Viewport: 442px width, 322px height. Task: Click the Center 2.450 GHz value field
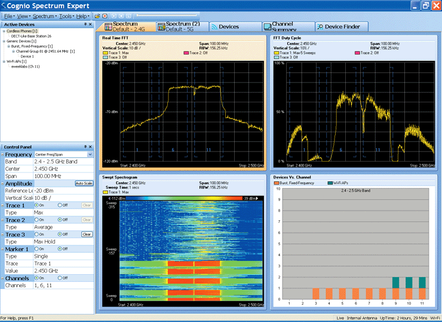(63, 169)
